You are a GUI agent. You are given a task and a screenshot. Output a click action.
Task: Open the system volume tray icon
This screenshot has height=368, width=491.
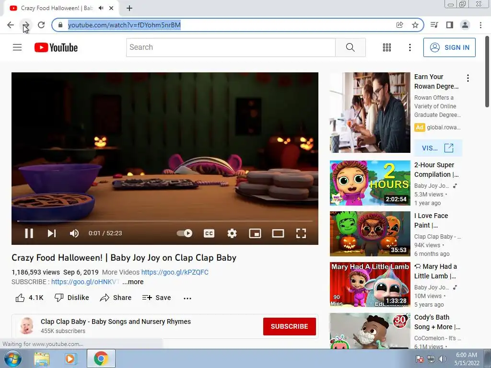pyautogui.click(x=443, y=358)
